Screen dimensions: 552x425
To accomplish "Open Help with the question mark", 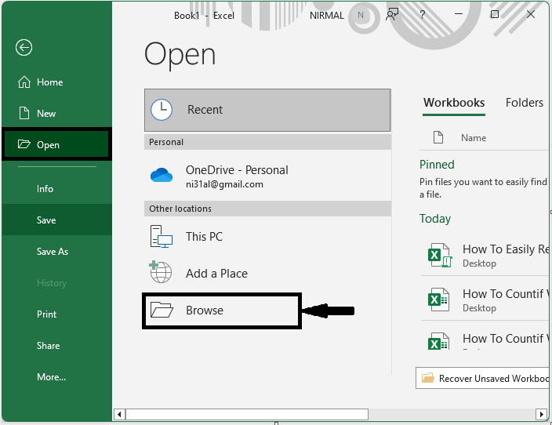I will (x=423, y=14).
